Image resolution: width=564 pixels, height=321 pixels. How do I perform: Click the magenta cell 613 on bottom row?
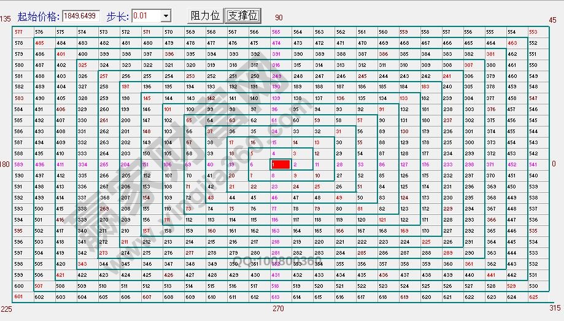276,297
